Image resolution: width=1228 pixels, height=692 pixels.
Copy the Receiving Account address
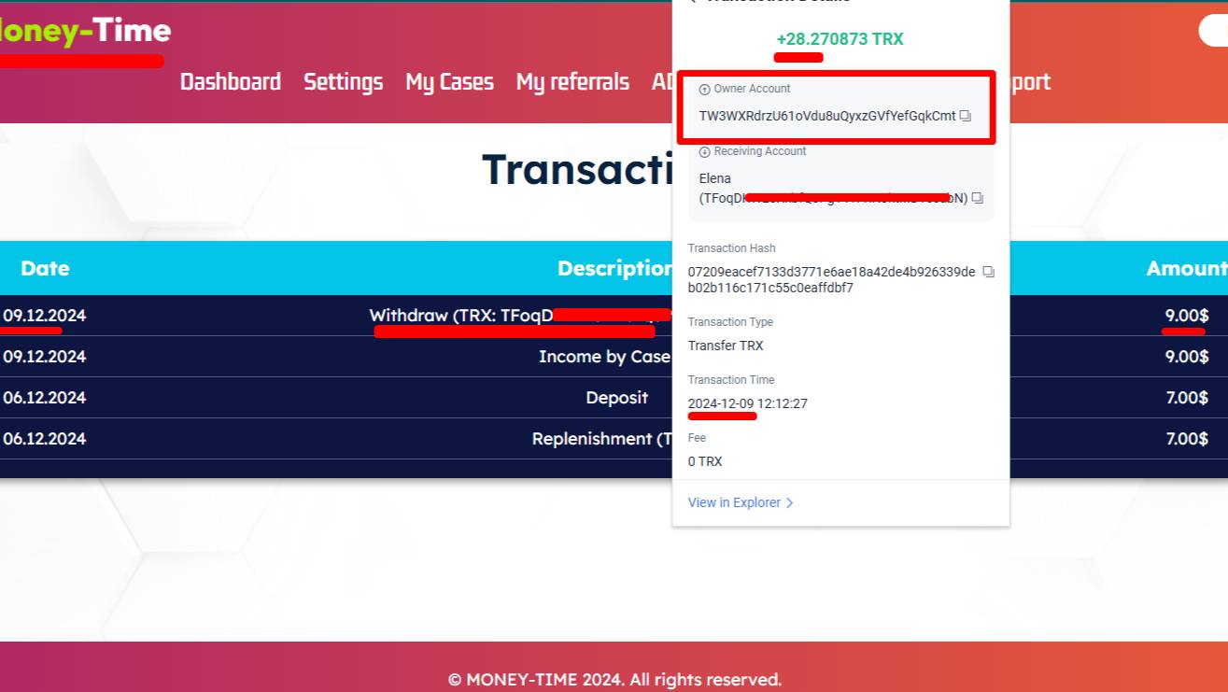pyautogui.click(x=978, y=198)
